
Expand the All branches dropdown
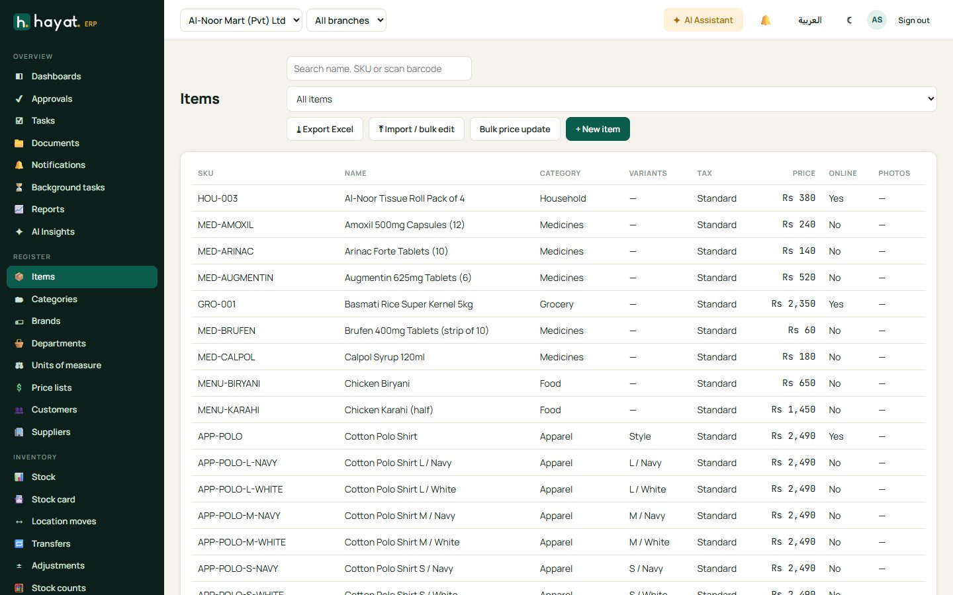click(346, 20)
